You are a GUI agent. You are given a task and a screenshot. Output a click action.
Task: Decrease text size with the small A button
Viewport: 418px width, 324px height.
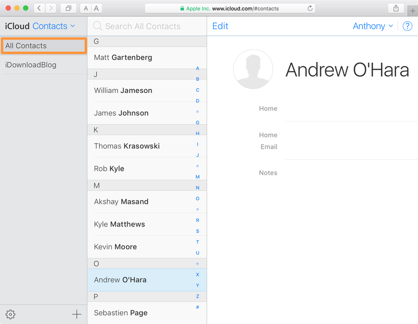coord(86,8)
